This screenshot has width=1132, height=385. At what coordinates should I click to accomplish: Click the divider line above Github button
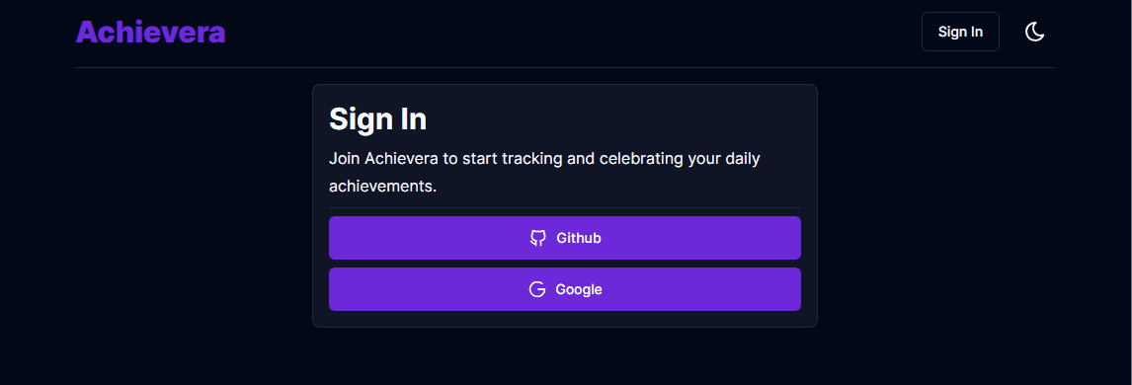click(x=565, y=207)
